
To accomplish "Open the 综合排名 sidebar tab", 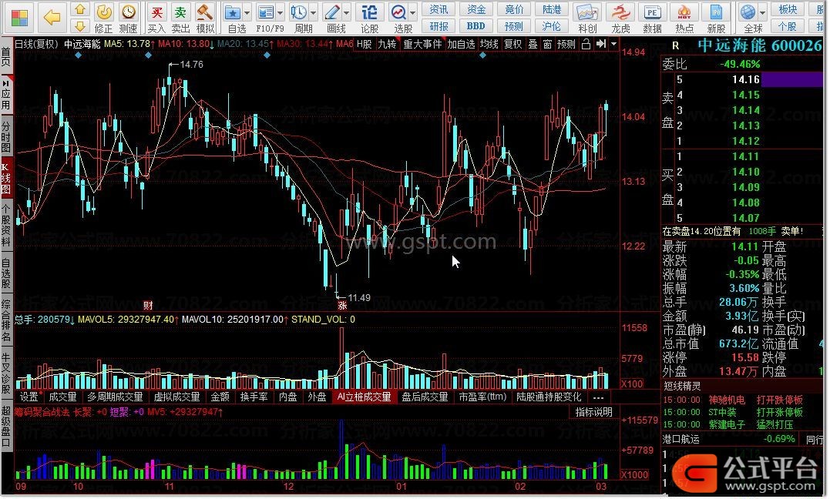I will click(6, 321).
